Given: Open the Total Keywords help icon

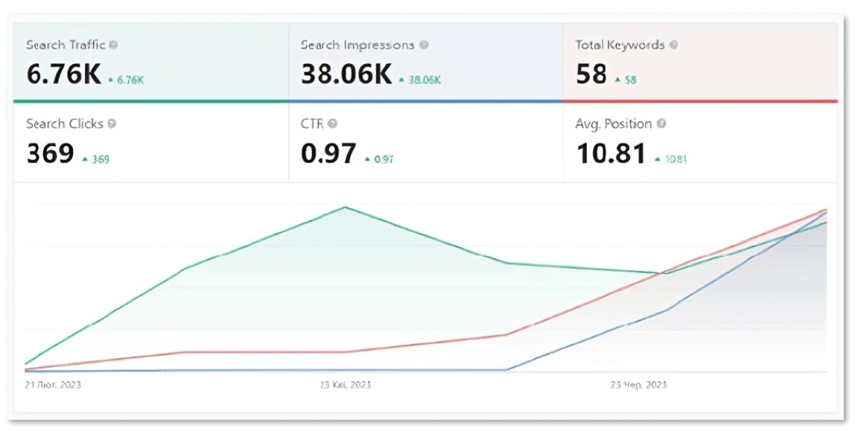Looking at the screenshot, I should (x=674, y=45).
